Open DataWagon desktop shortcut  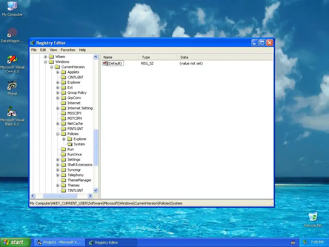coord(12,35)
